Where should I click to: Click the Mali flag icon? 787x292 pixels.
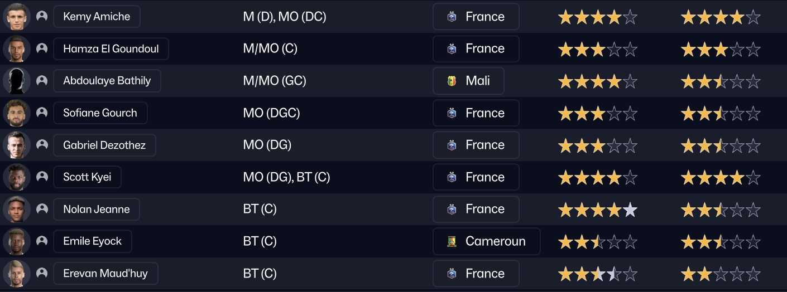(x=452, y=81)
